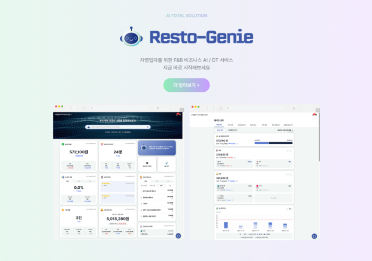Select the first tab under the right dashboard title
Screen dimensions: 372x261
click(219, 125)
